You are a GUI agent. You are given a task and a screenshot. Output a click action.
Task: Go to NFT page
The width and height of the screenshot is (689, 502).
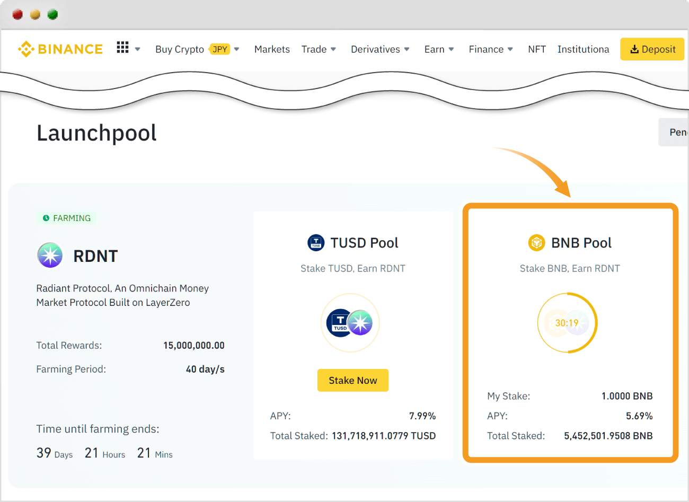tap(537, 49)
